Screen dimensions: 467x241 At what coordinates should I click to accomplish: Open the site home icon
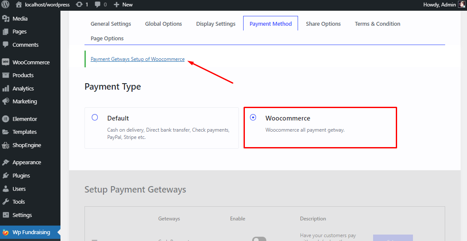(x=19, y=4)
